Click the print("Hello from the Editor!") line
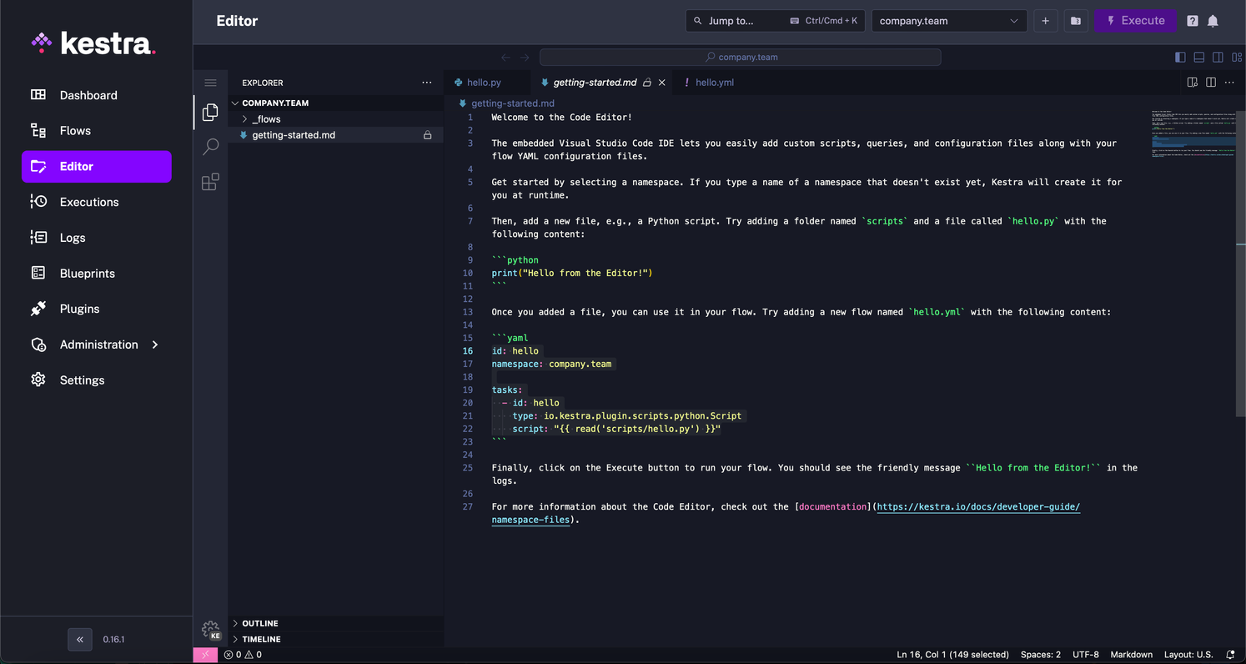 coord(572,273)
